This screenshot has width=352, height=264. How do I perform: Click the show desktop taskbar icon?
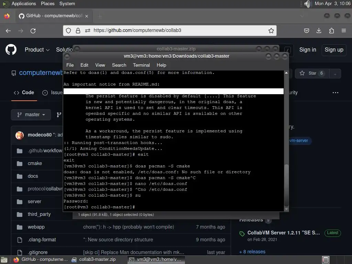(x=4, y=260)
